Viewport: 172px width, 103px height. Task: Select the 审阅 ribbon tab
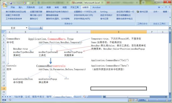(57, 7)
